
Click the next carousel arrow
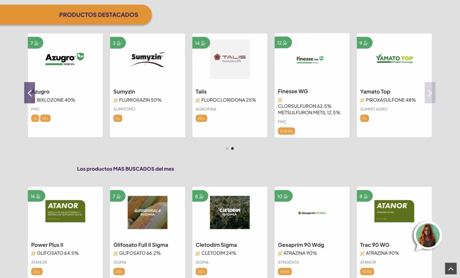[x=430, y=93]
